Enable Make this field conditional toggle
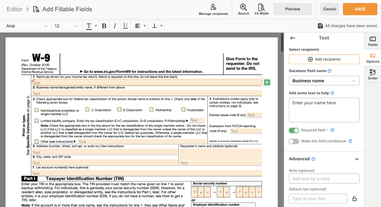This screenshot has height=207, width=381. [x=293, y=141]
